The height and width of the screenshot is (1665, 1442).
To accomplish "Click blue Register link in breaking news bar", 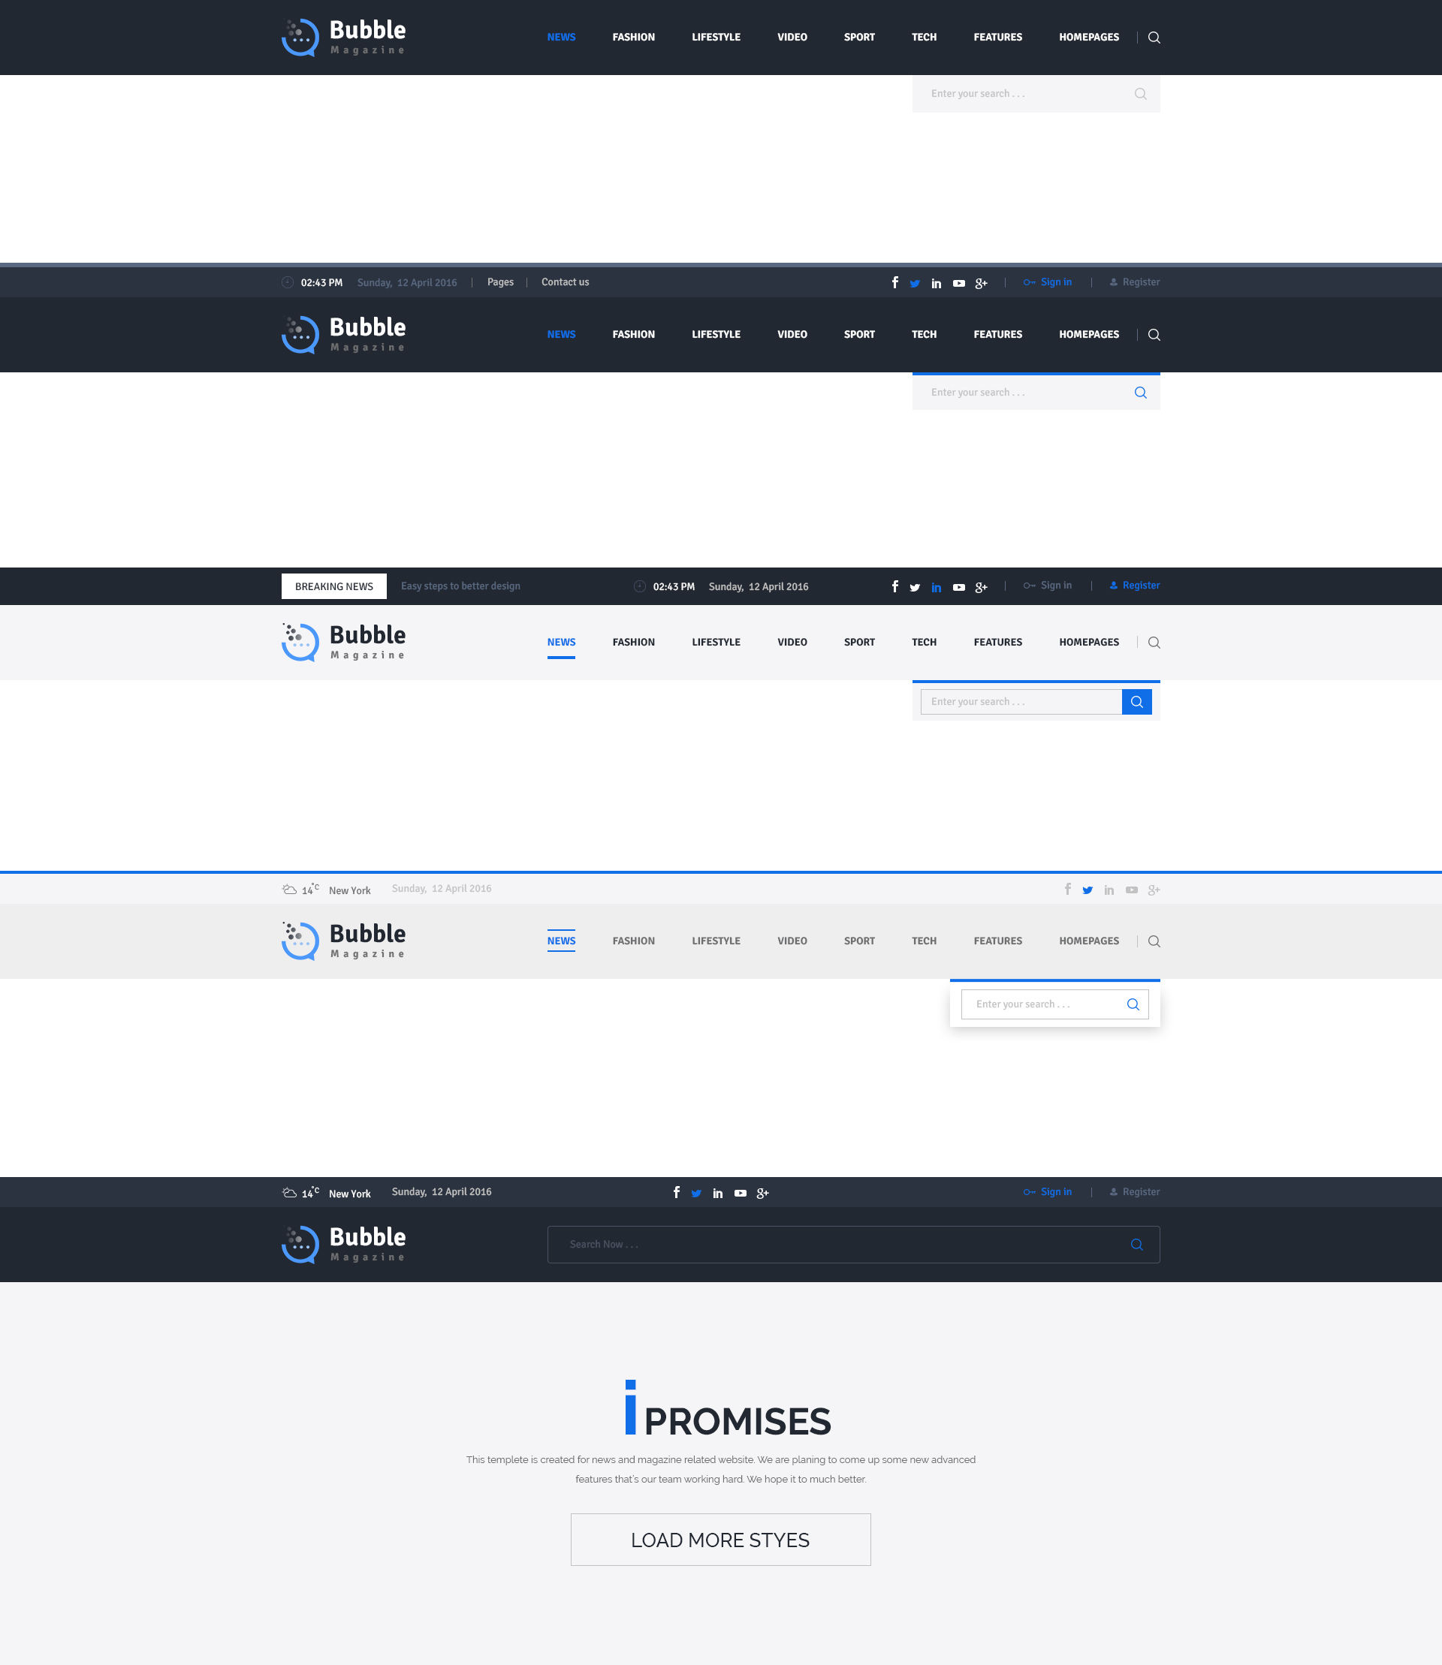I will [x=1139, y=586].
